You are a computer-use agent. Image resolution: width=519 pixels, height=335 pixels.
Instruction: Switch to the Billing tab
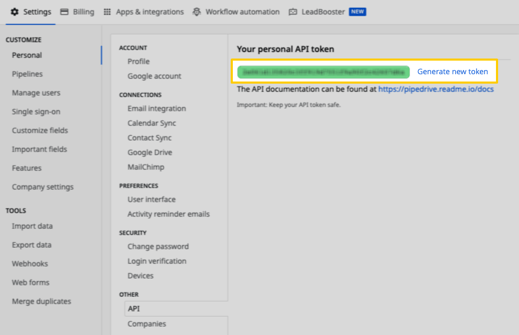[77, 11]
